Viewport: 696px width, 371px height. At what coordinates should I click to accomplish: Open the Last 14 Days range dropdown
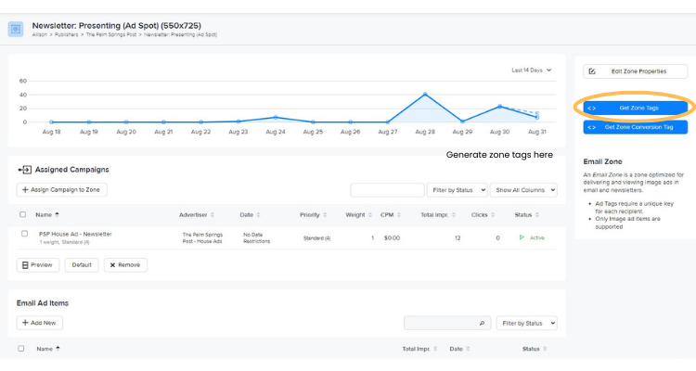coord(532,70)
